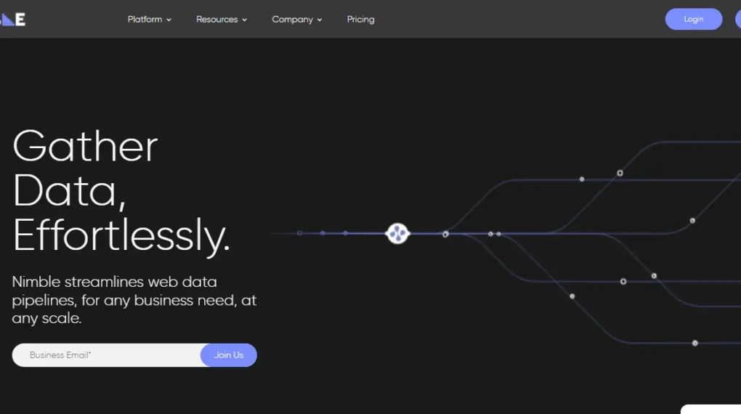Click the white hub icon in pipeline graphic
741x414 pixels.
pos(397,233)
